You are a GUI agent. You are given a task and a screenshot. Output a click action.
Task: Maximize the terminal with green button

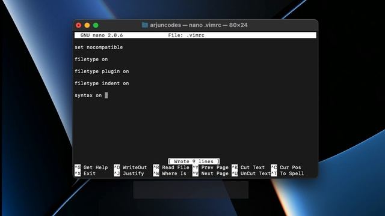[96, 25]
